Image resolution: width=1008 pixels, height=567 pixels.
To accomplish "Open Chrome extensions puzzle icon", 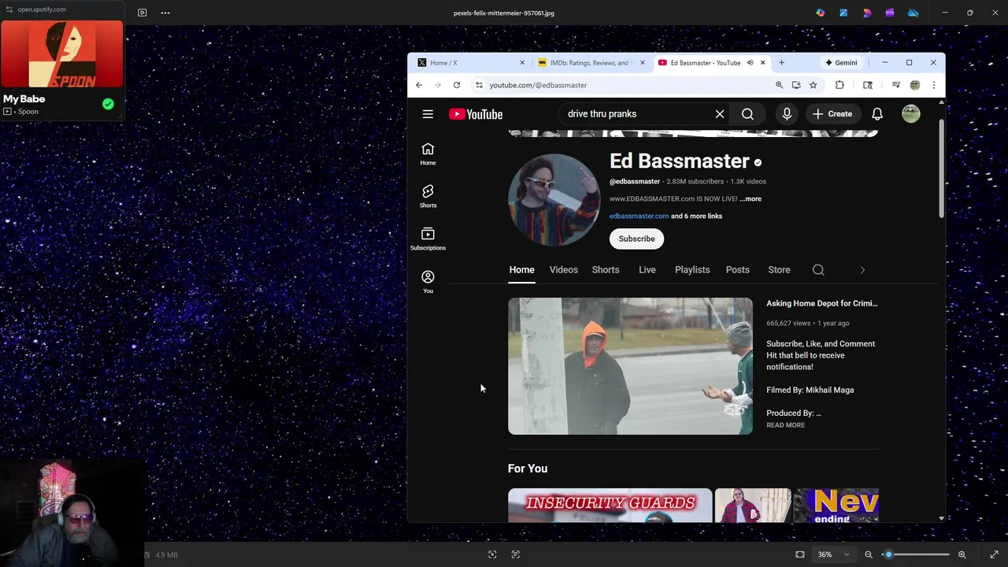I will tap(839, 85).
